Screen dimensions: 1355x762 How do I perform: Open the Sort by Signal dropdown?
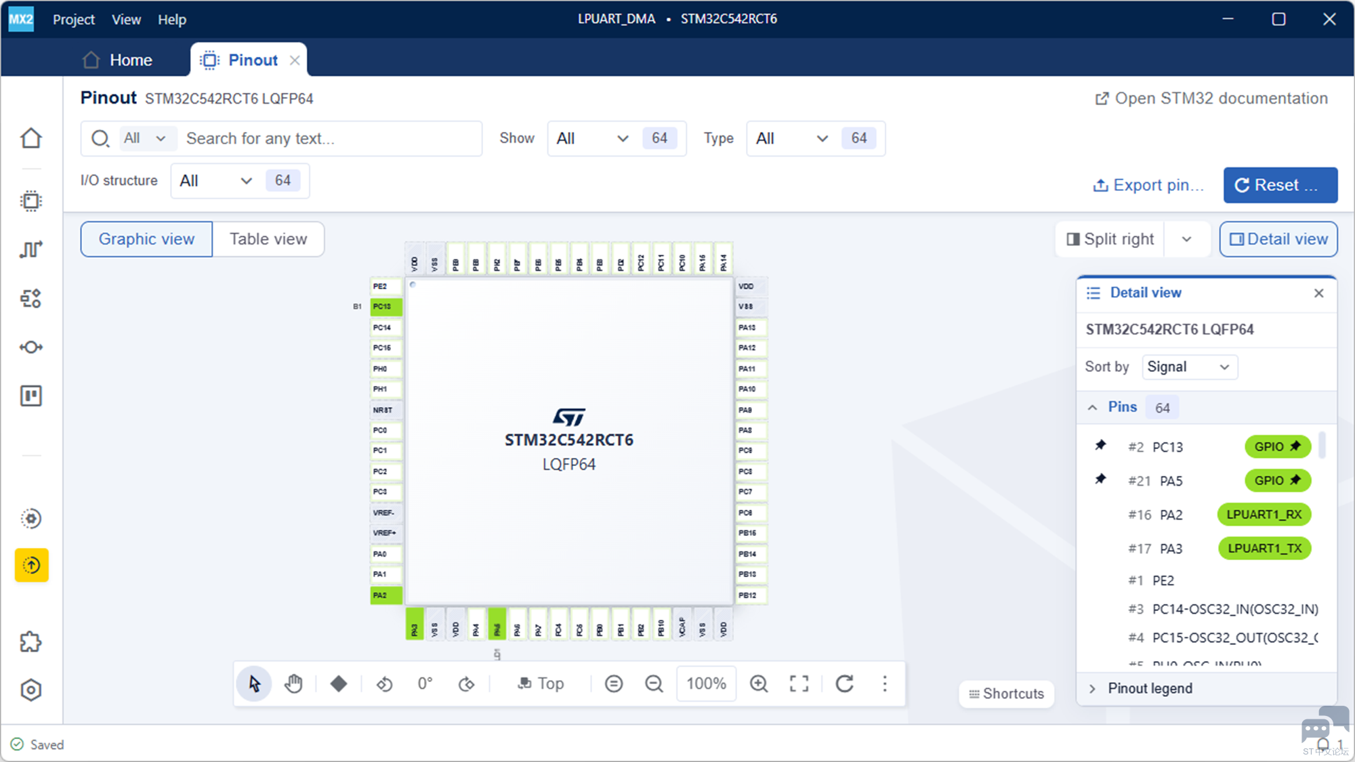coord(1189,366)
